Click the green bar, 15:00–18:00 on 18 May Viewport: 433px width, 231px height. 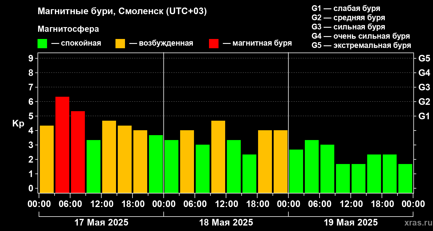point(249,174)
